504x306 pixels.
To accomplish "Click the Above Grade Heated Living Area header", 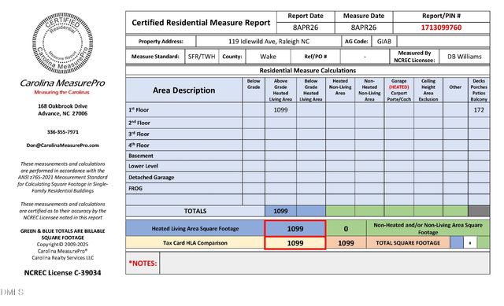I will tap(280, 90).
